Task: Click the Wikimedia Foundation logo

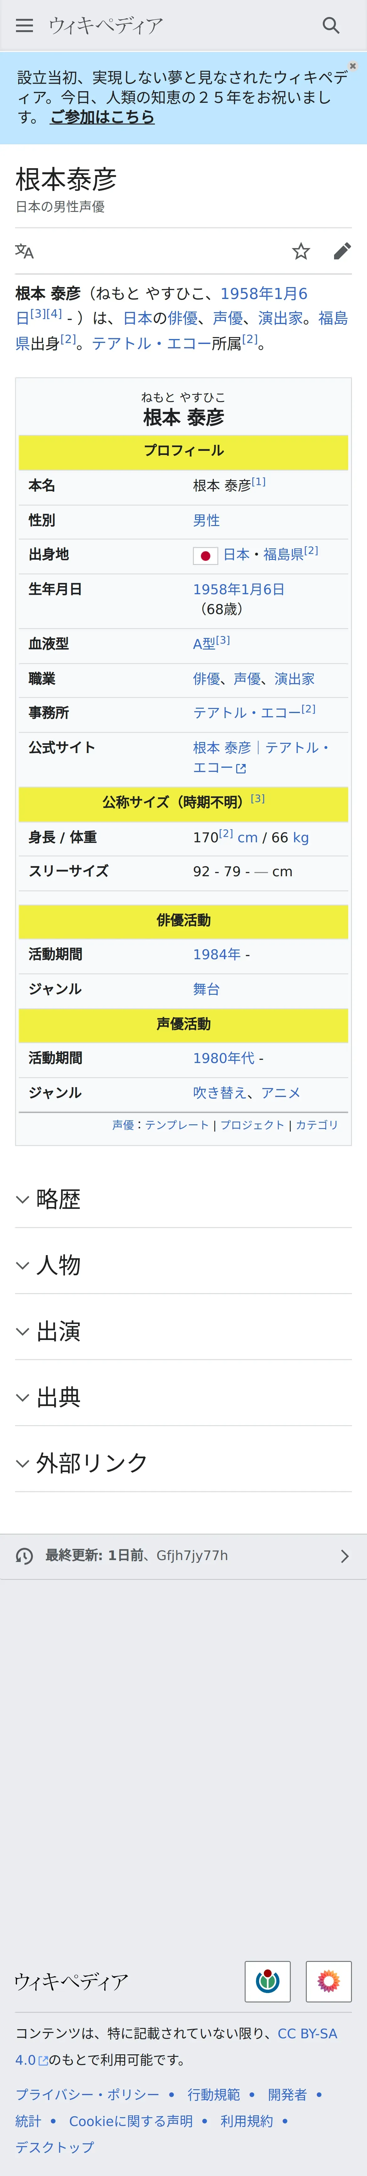Action: pos(268,1981)
